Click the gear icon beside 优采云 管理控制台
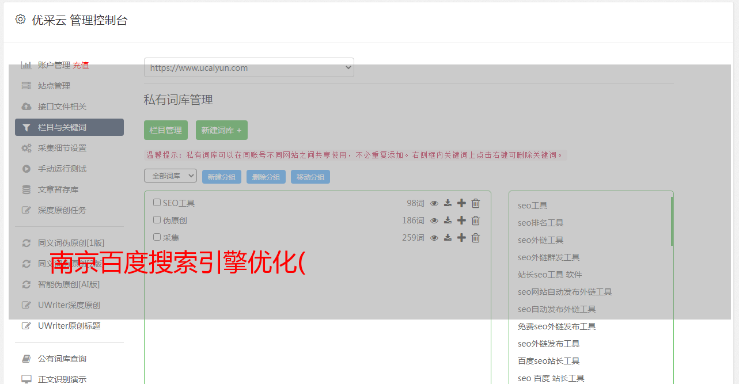Screen dimensions: 739x384 (21, 20)
